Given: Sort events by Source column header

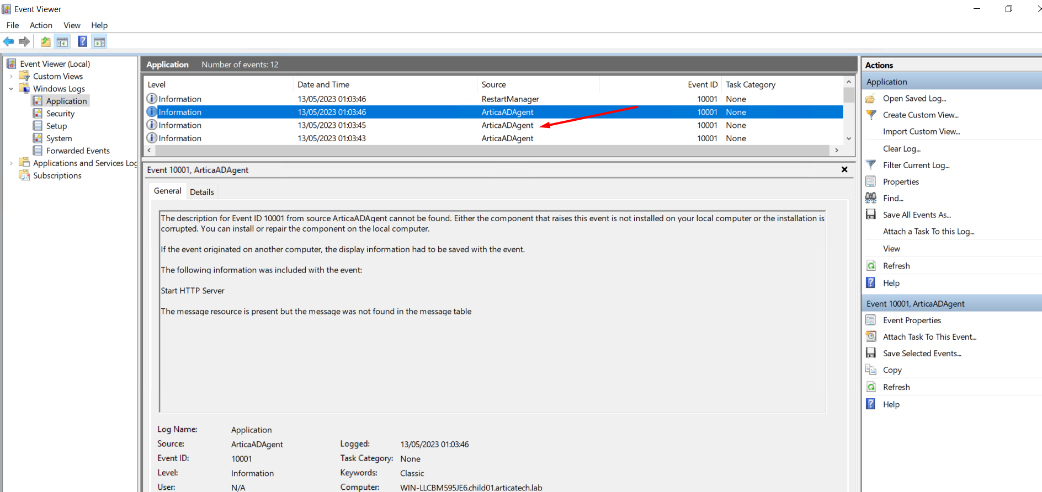Looking at the screenshot, I should pos(538,84).
